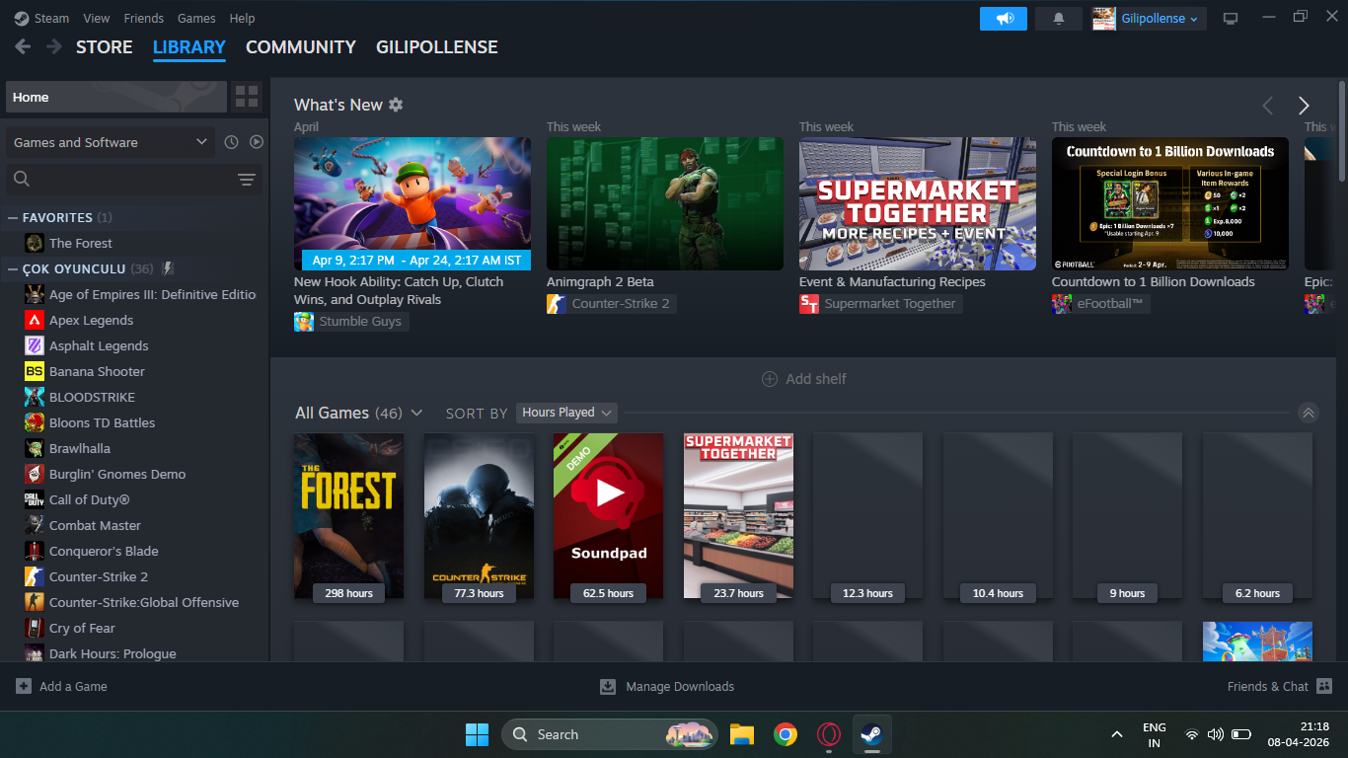Collapse the All Games shelf
Screen dimensions: 1348x758
click(1308, 413)
